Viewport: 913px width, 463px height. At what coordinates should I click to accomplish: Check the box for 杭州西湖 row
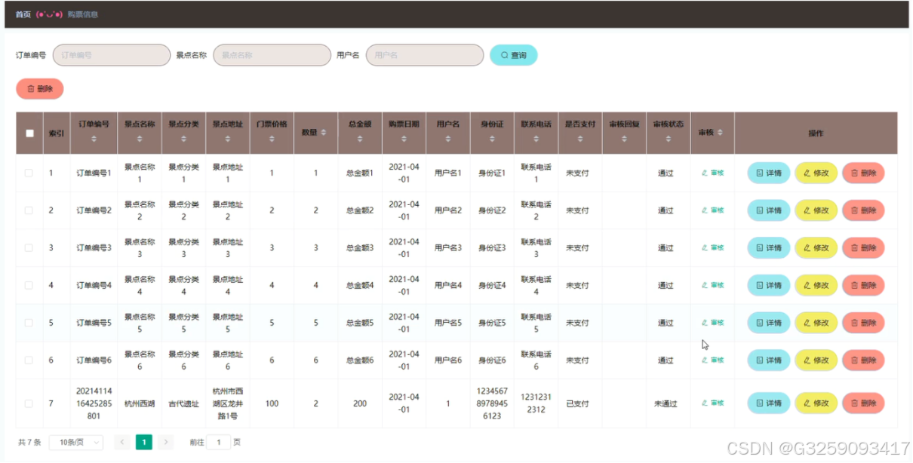pyautogui.click(x=29, y=403)
